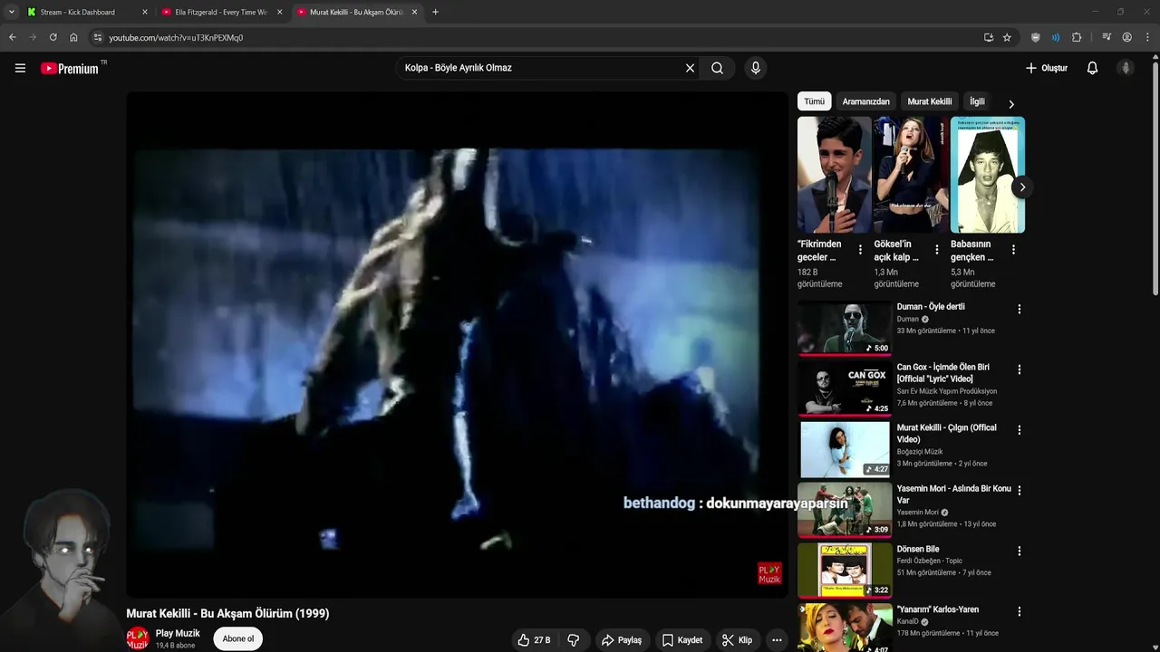Click the Play Muzik channel avatar

click(138, 638)
